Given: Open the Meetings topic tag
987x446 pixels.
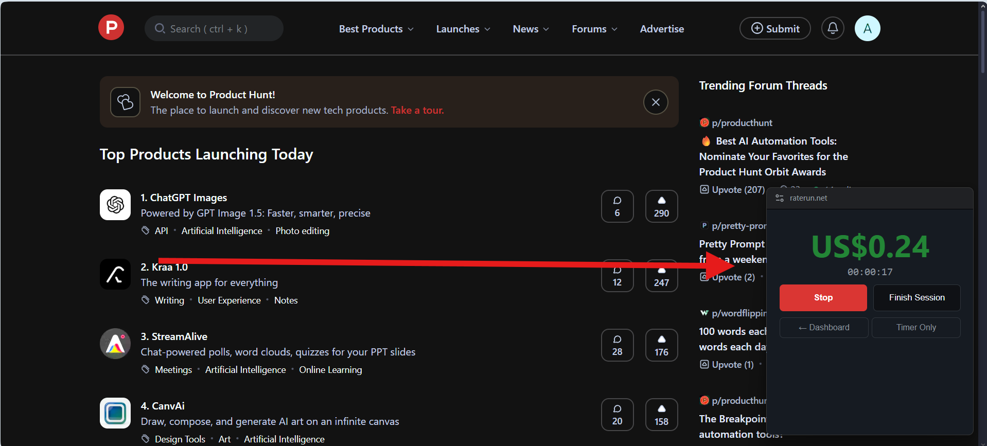Looking at the screenshot, I should 173,370.
